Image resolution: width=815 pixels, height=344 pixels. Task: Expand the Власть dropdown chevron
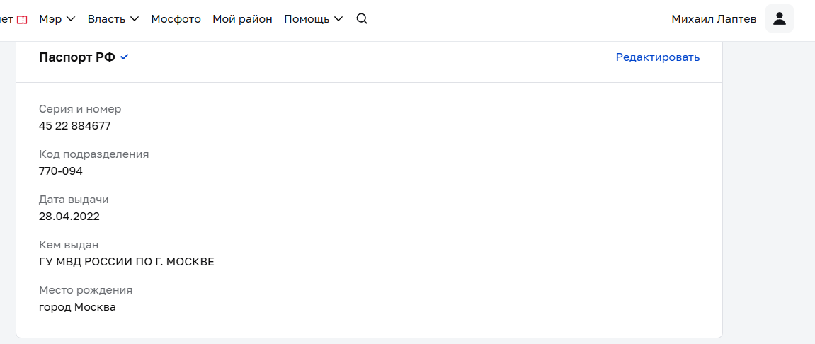(135, 19)
